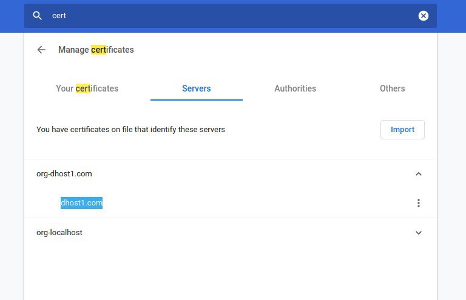The image size is (466, 300).
Task: Select the Servers tab
Action: click(x=197, y=88)
